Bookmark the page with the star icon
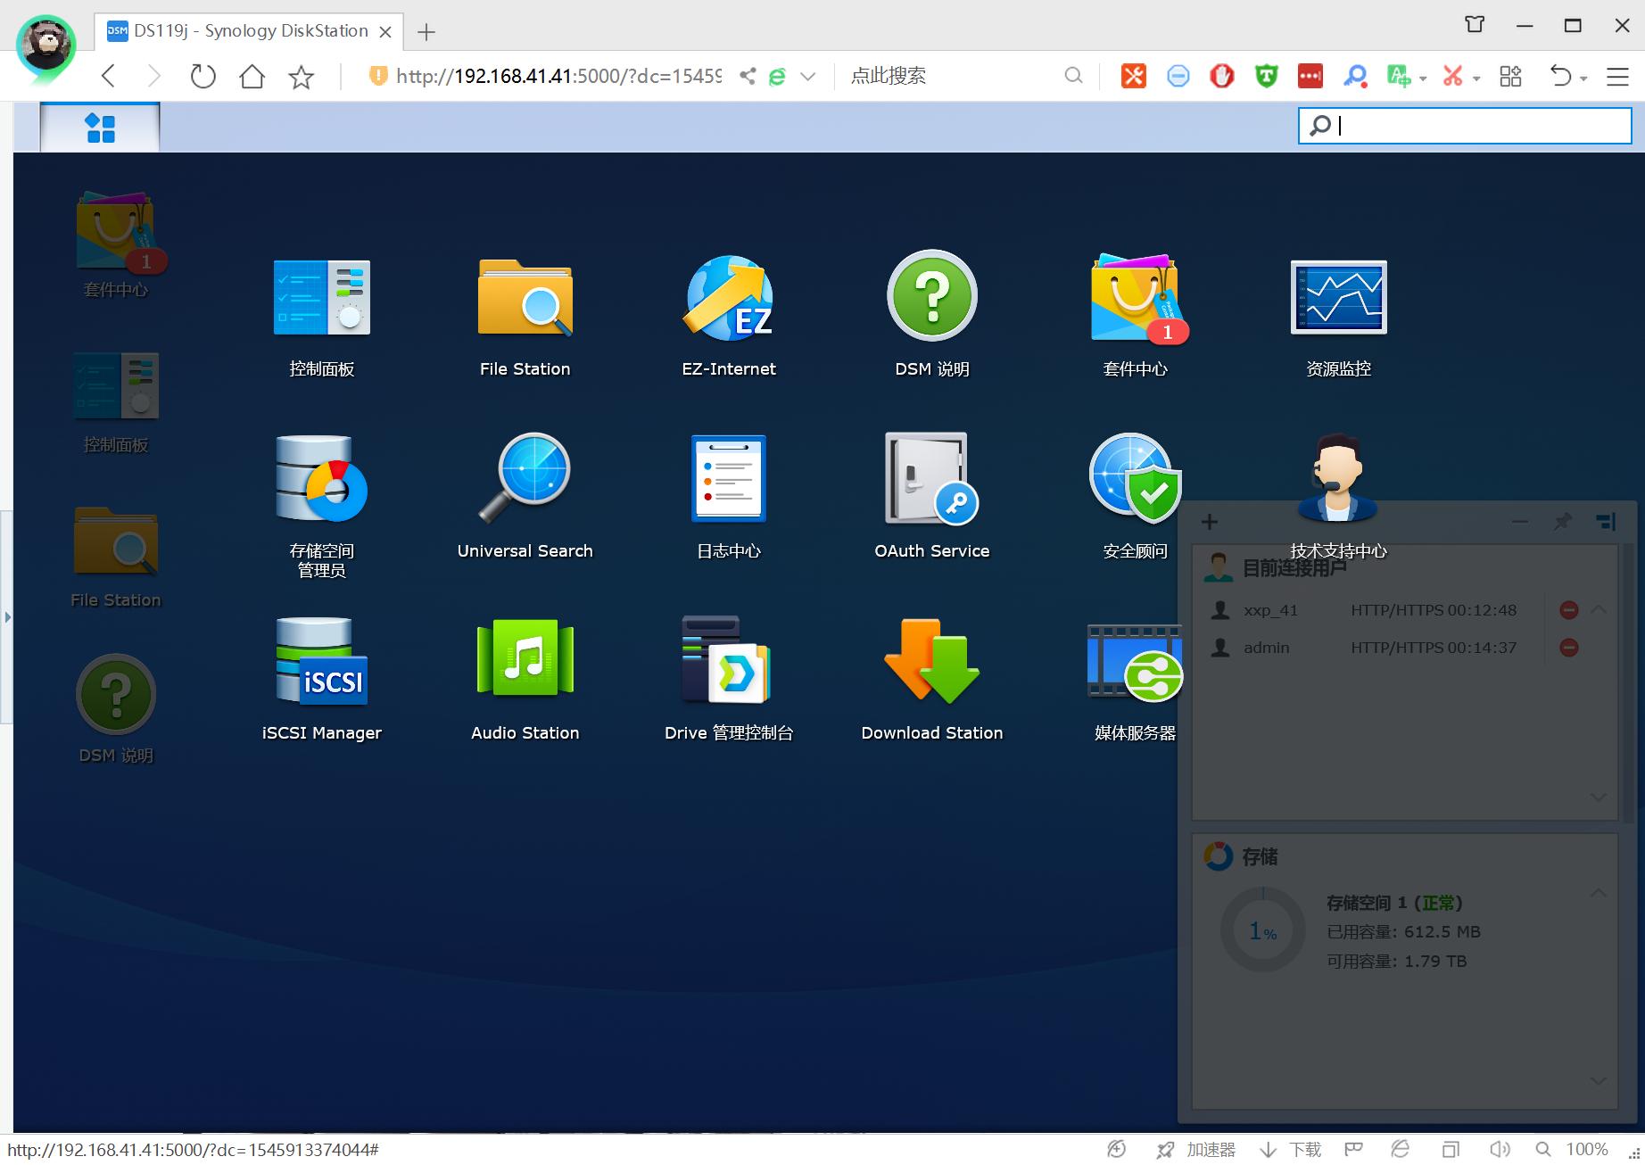 [x=302, y=77]
